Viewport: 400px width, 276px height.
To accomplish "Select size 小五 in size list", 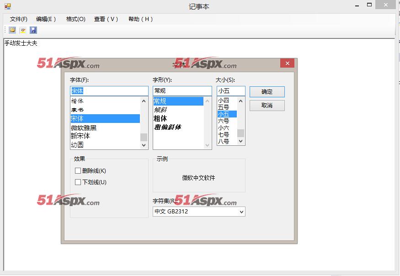I will 227,114.
